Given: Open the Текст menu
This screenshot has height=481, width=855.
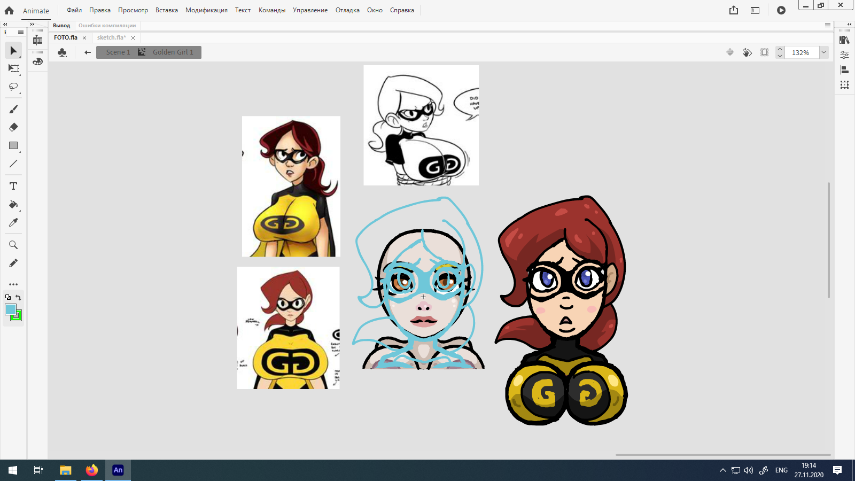Looking at the screenshot, I should (243, 10).
